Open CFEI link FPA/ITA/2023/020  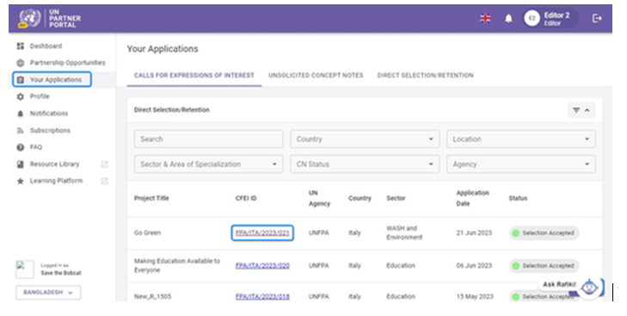click(x=262, y=265)
